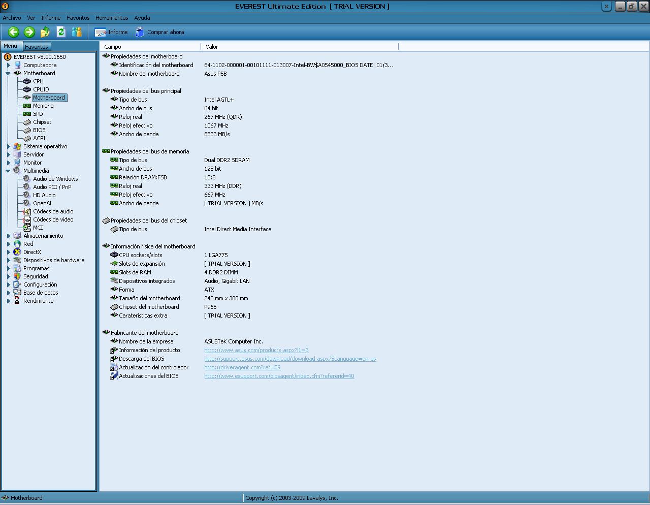
Task: Select the Reloj efectivo 1067 MHz value
Action: click(216, 125)
